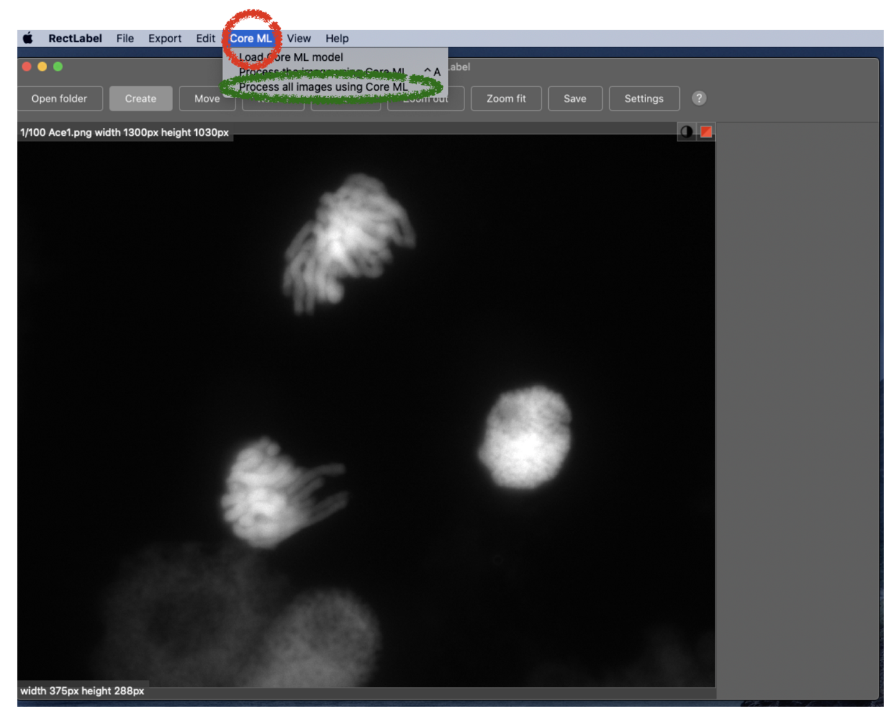Click the Apple logo menu
The height and width of the screenshot is (717, 894).
(28, 38)
